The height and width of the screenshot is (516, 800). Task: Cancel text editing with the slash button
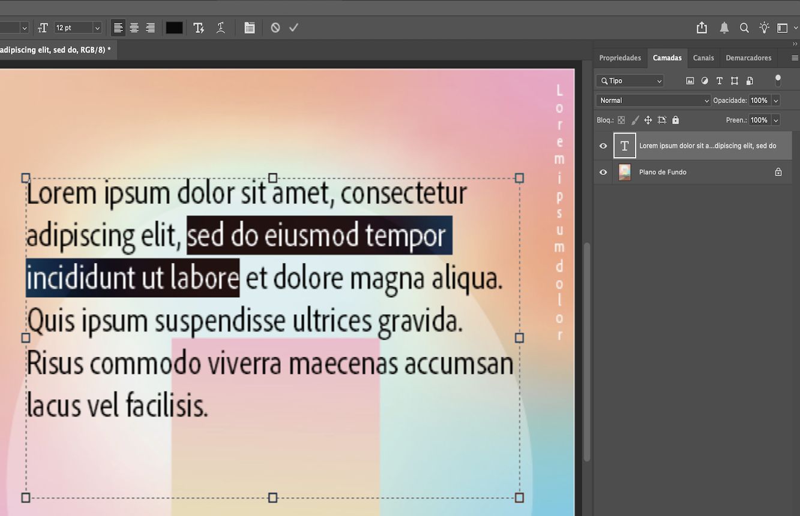[275, 27]
